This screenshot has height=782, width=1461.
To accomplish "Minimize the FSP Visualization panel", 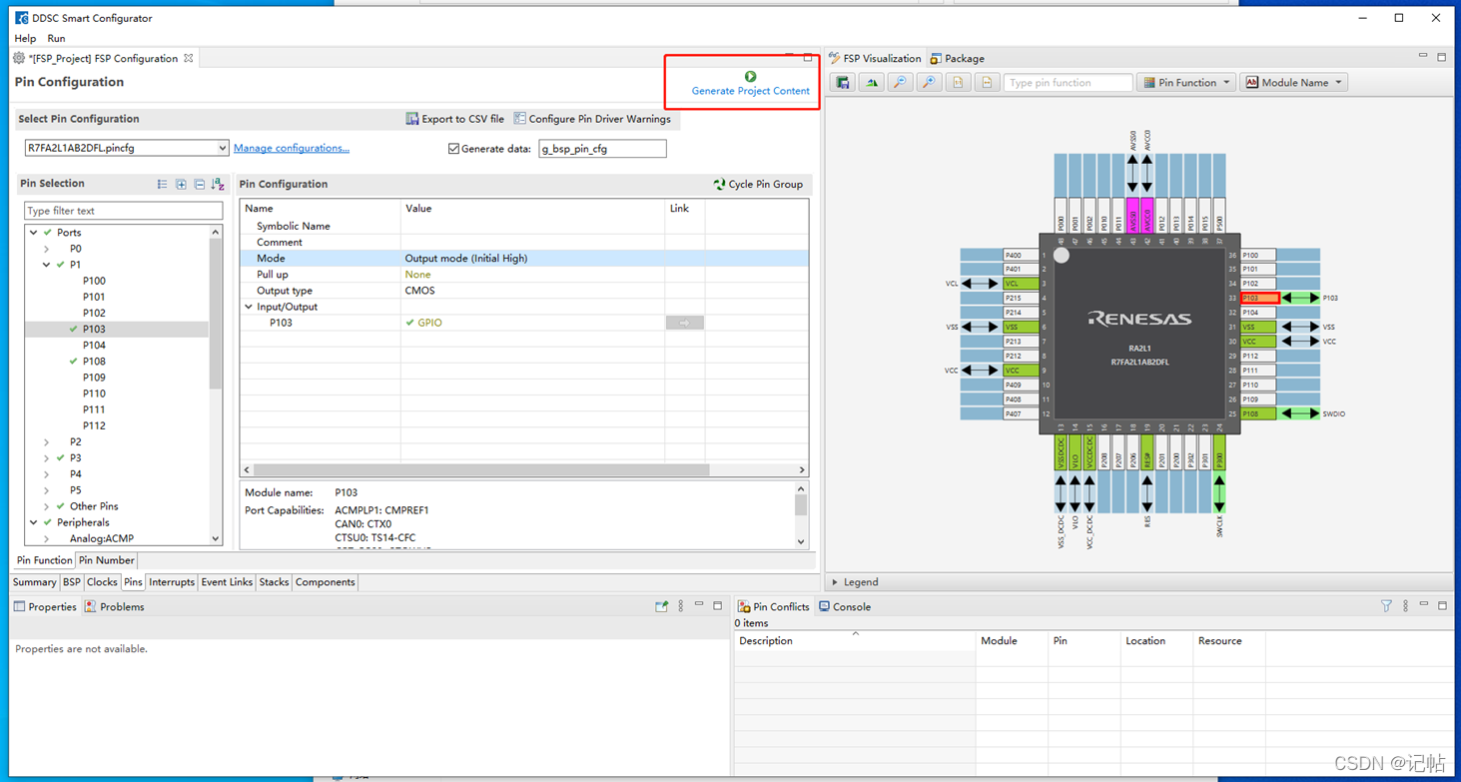I will coord(1423,57).
